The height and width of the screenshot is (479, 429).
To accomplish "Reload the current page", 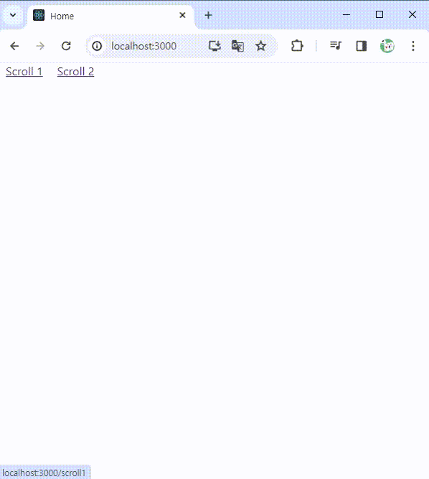I will 66,46.
